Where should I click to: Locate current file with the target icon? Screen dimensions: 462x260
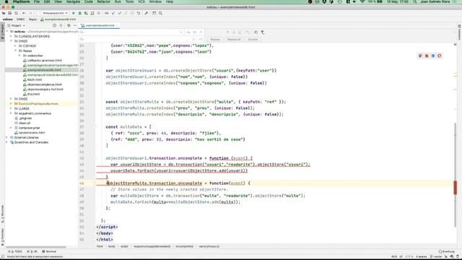point(54,26)
